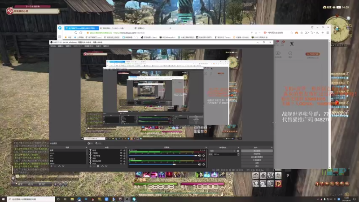Enable Studio Mode in OBS controls
Viewport: 359px width, 202px height.
pos(257,160)
